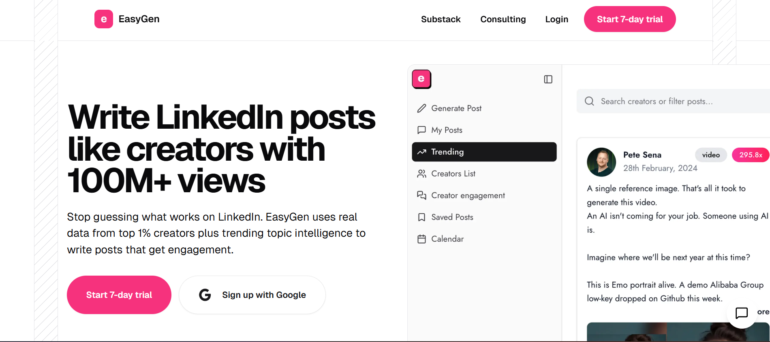
Task: Click the hero Start 7-day trial button
Action: tap(119, 295)
